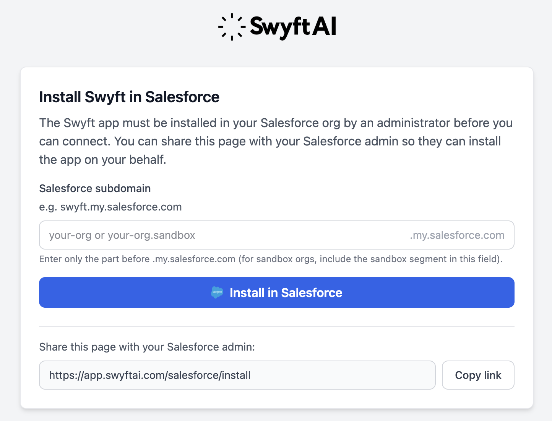The width and height of the screenshot is (552, 421).
Task: Click the Salesforce cloud icon on Install button
Action: [217, 292]
